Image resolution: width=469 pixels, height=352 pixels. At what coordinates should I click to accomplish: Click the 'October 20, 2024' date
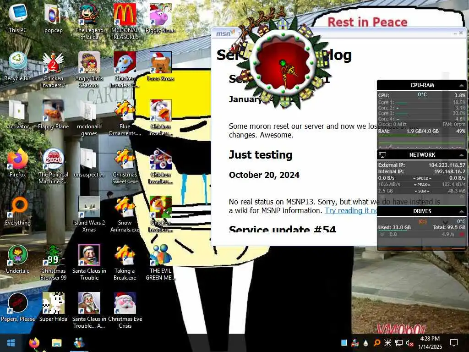tap(264, 175)
